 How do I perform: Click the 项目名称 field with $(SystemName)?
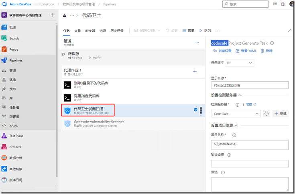pyautogui.click(x=250, y=145)
